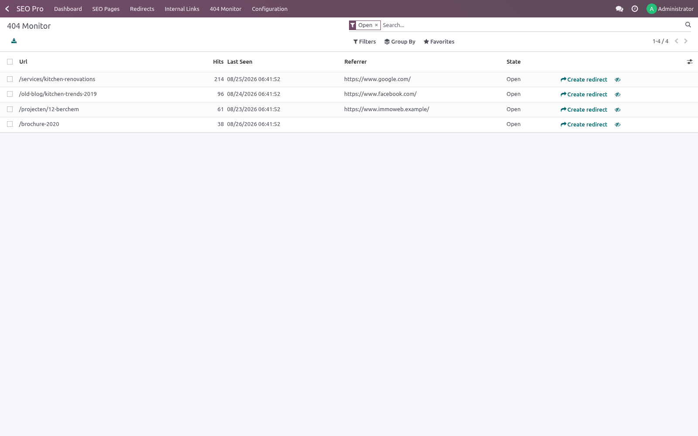Ignore the /services/kitchen-renovations entry via eye-slash icon
698x436 pixels.
click(x=618, y=80)
